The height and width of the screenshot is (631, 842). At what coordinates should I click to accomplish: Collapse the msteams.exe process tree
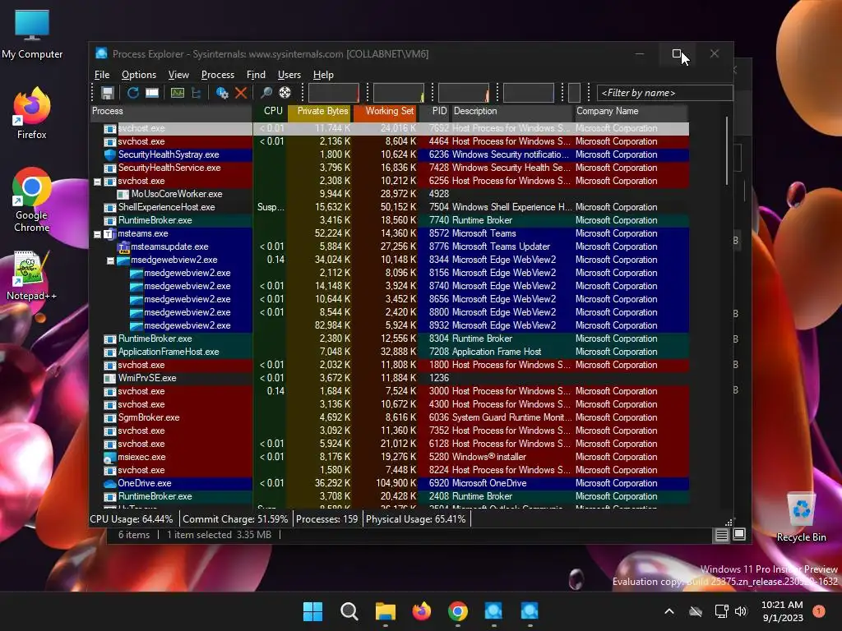tap(97, 234)
